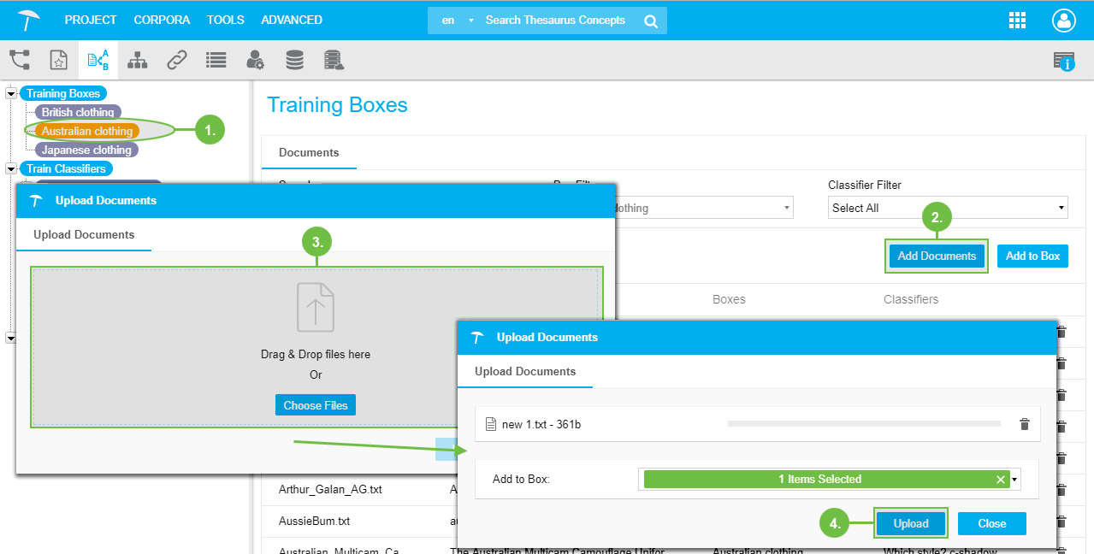The width and height of the screenshot is (1094, 554).
Task: Delete the new 1.txt file with trash icon
Action: pos(1024,424)
